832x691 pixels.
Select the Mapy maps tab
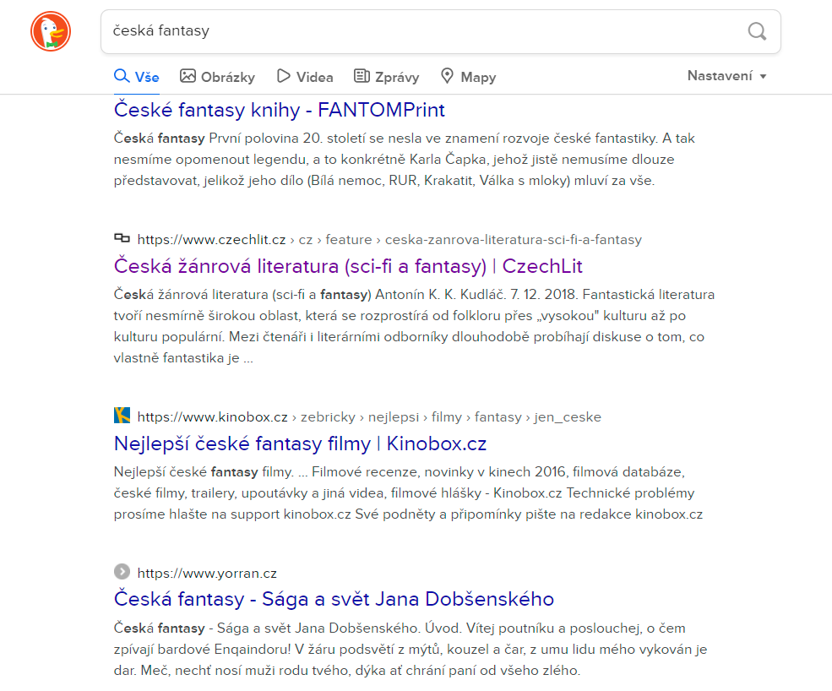coord(468,77)
